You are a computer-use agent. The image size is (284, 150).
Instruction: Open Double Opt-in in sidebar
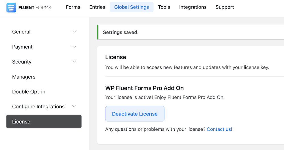tap(29, 92)
